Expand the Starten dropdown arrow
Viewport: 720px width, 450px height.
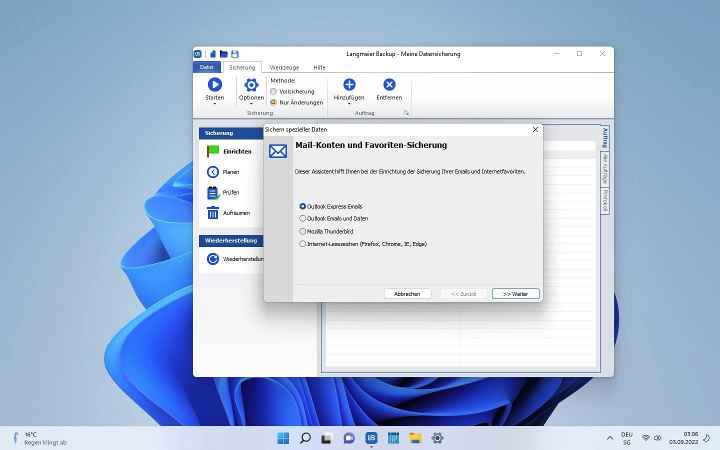[x=214, y=104]
